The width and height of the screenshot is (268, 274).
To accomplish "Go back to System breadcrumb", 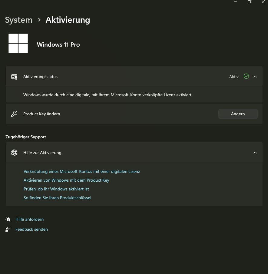I will (x=19, y=20).
